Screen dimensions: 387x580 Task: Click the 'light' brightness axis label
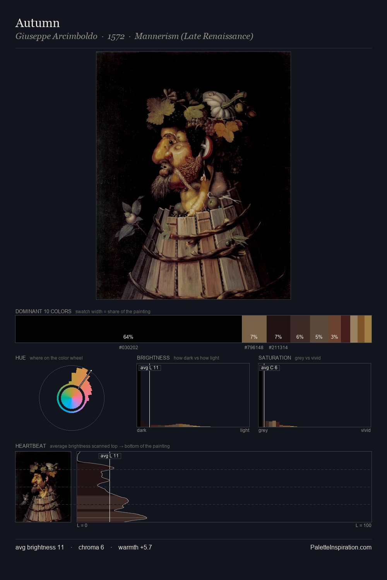click(245, 430)
